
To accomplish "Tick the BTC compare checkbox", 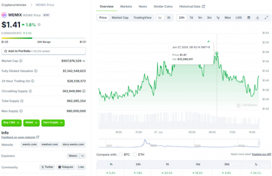I will [120, 155].
